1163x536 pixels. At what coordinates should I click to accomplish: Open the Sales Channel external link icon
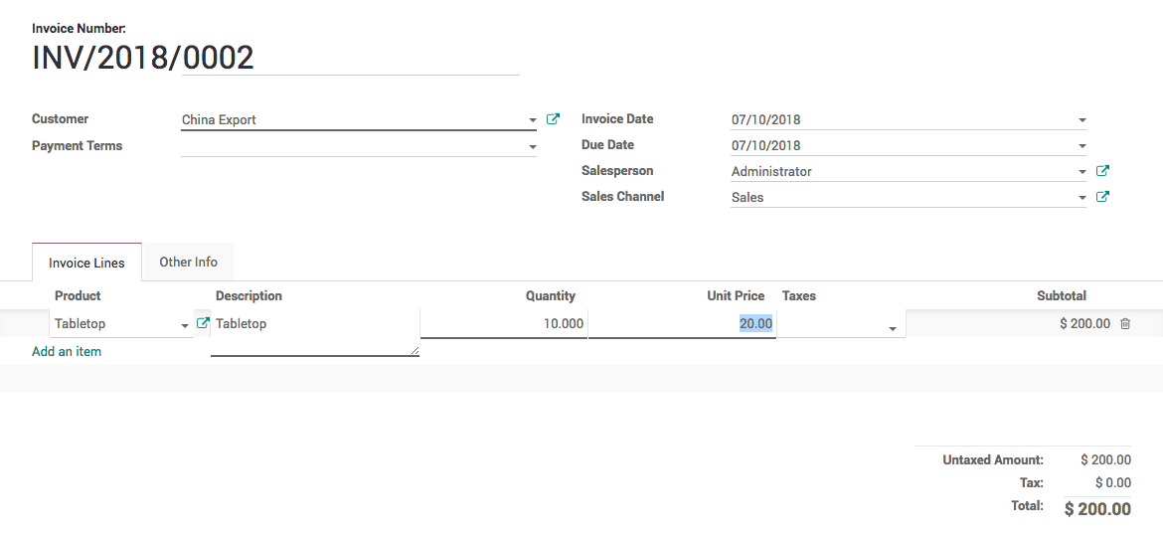1102,197
